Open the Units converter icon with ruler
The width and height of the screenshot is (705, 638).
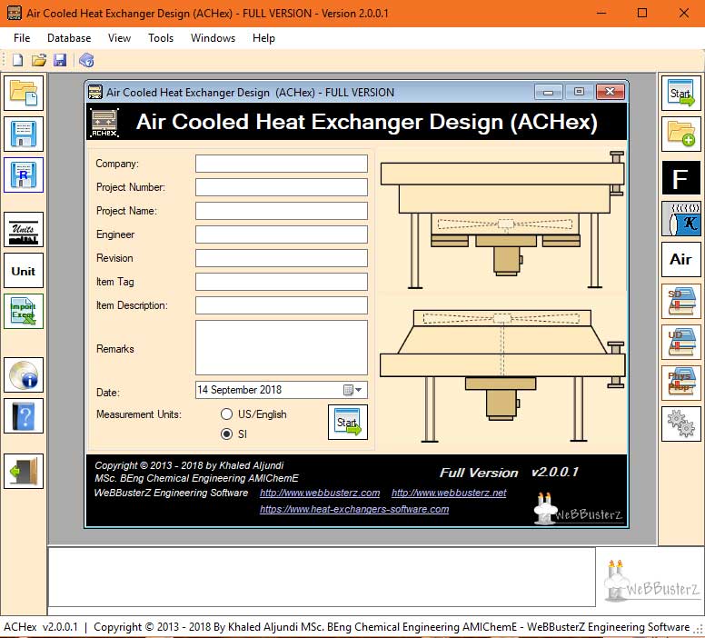click(24, 230)
